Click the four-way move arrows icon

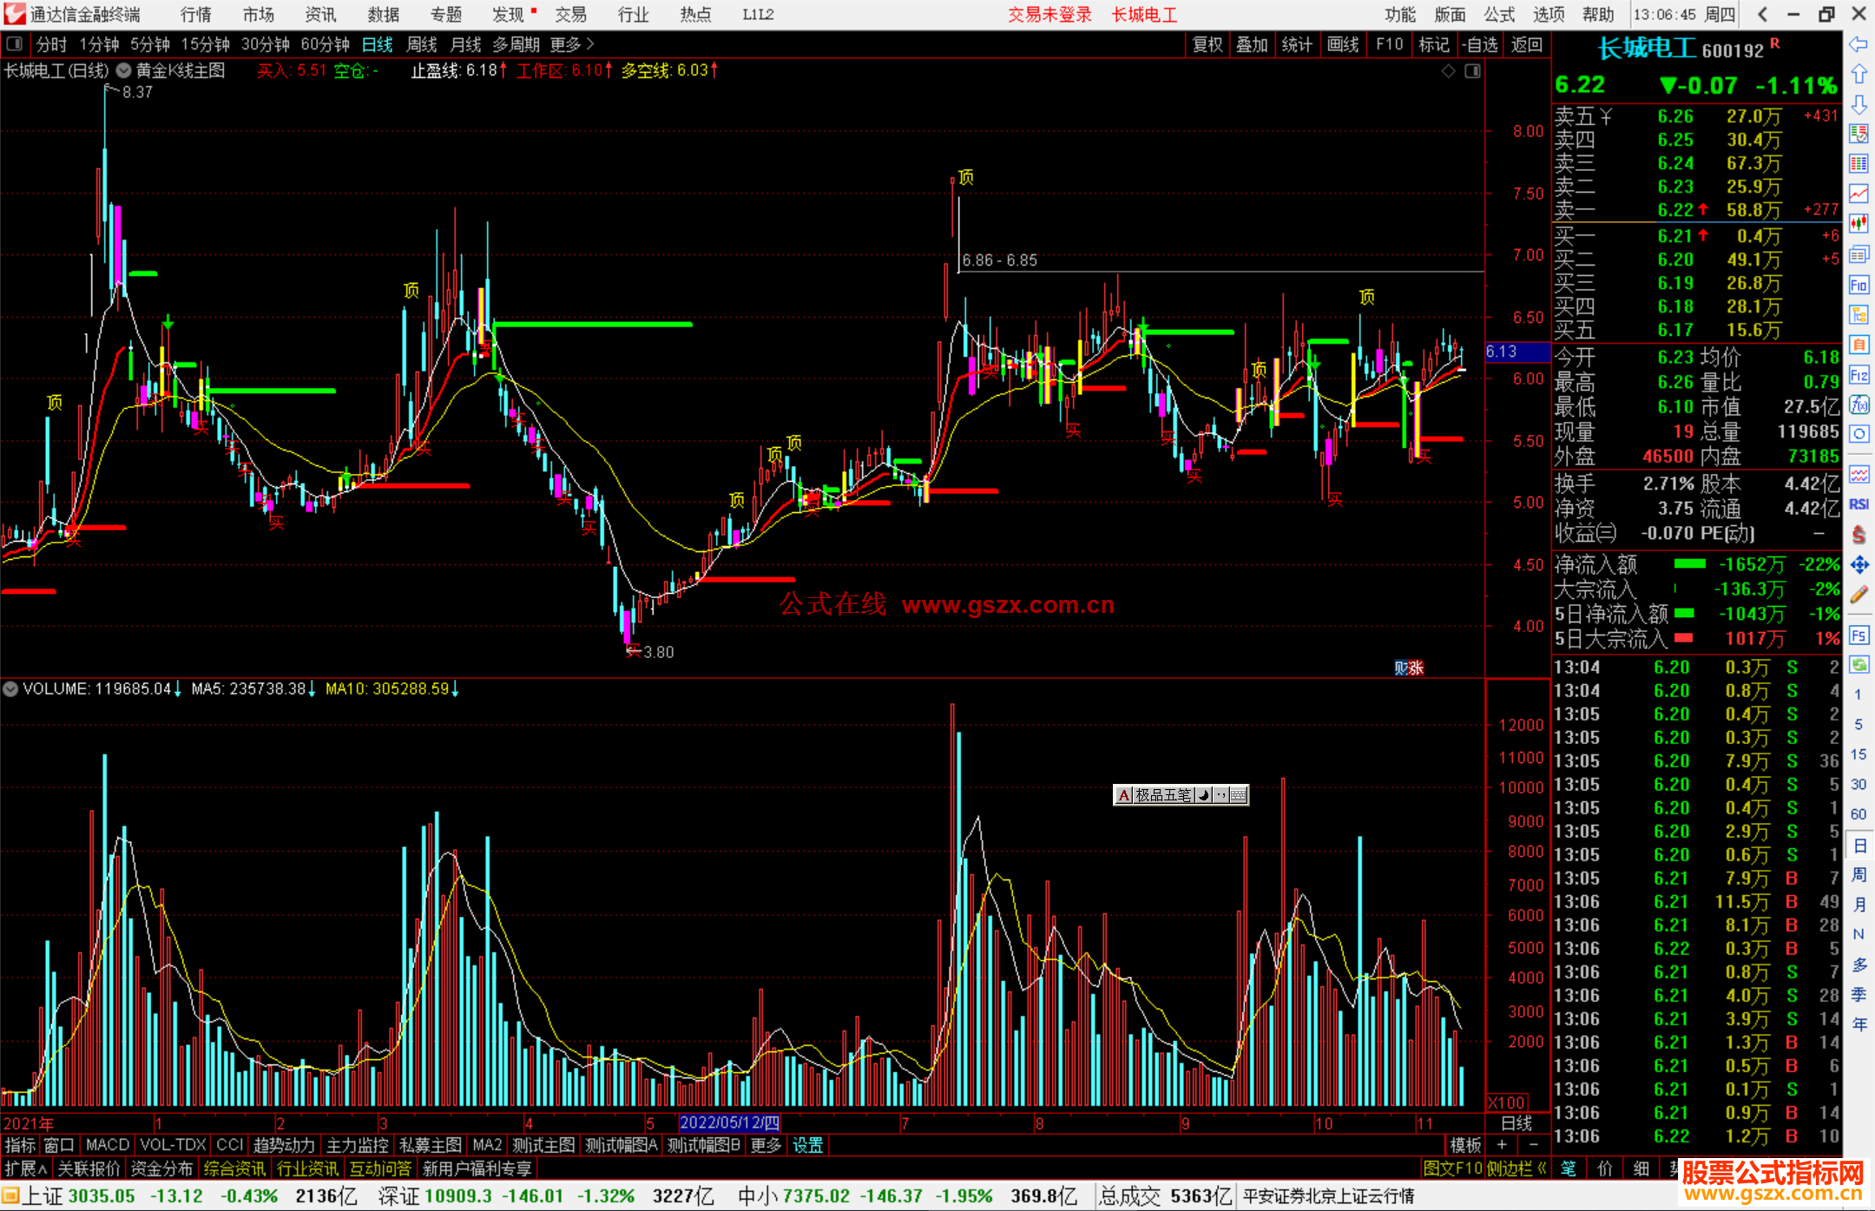coord(1859,565)
